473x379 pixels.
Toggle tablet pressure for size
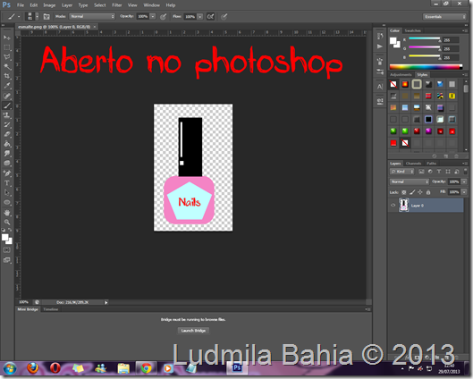(x=224, y=17)
